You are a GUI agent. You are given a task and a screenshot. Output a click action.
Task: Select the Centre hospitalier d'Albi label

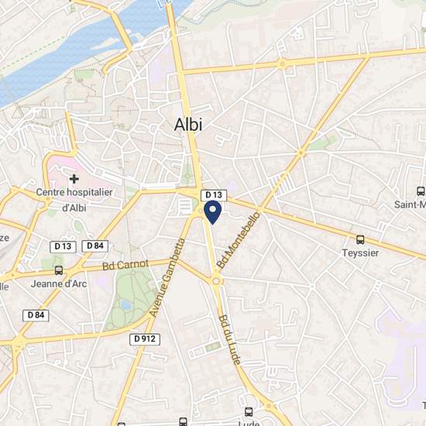74,200
